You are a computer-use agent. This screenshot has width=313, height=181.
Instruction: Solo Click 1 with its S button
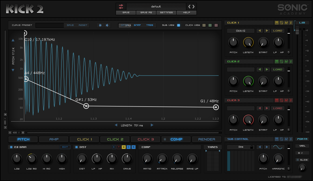pyautogui.click(x=291, y=23)
